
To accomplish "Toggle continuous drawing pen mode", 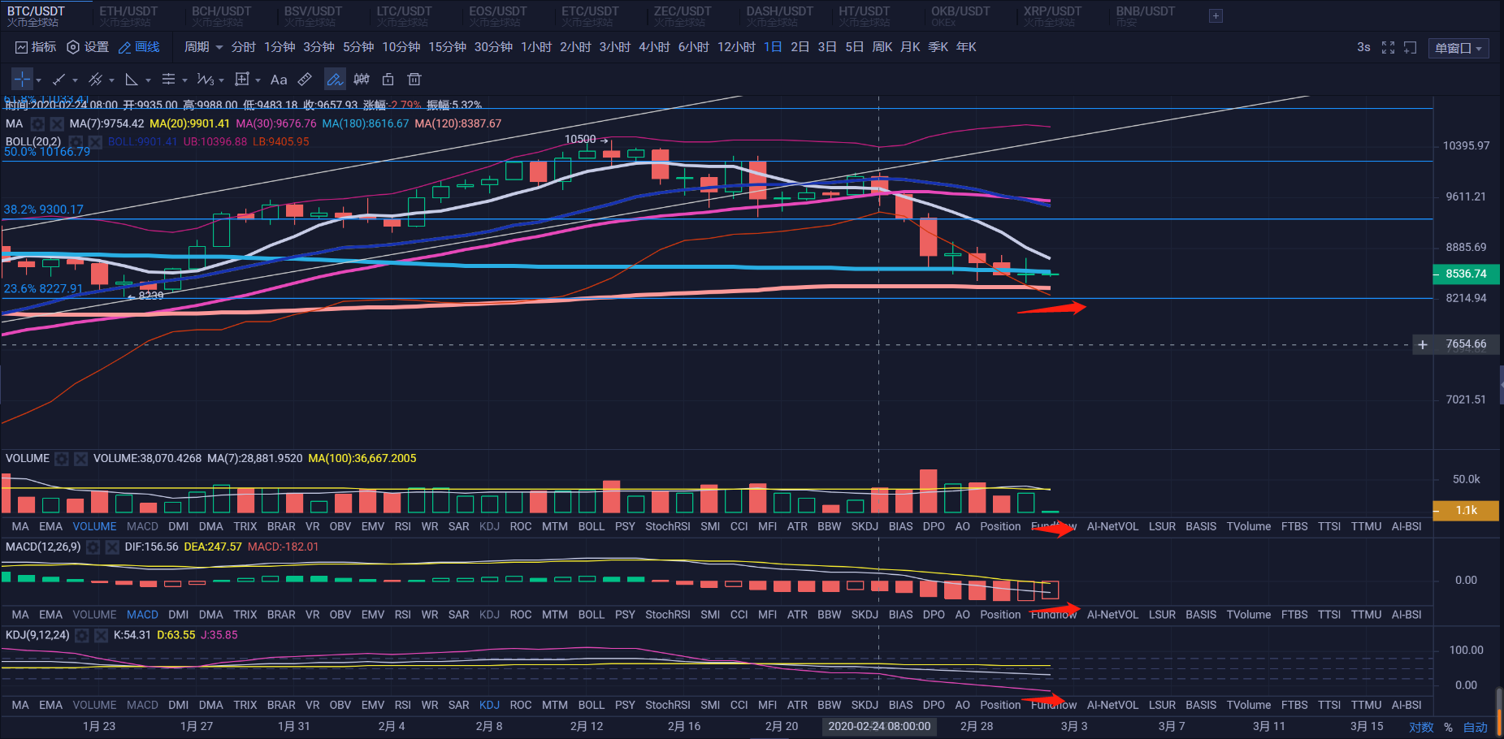I will click(335, 80).
